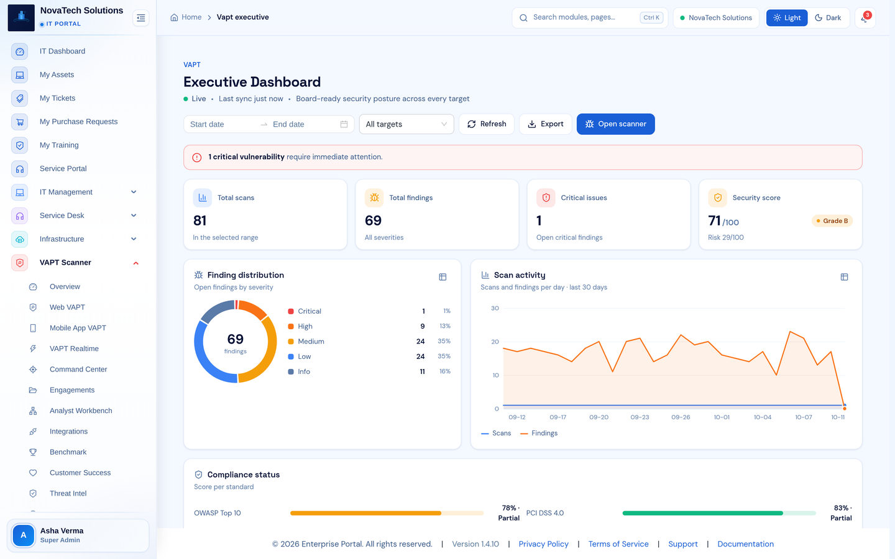Expand the Service Desk menu chevron
Viewport: 895px width, 559px height.
tap(134, 216)
